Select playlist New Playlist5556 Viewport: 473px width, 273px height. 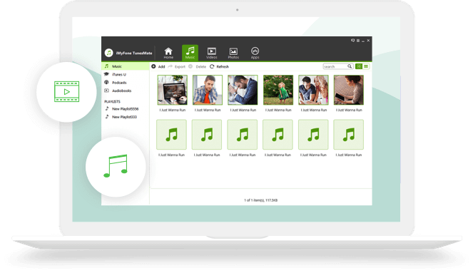click(125, 109)
